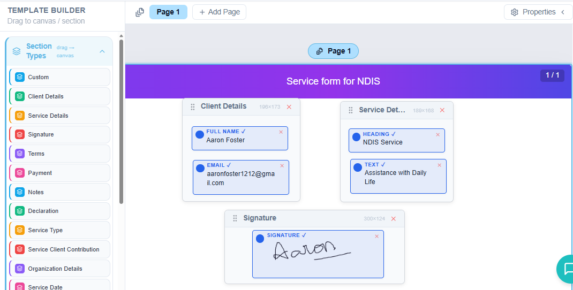Delete the Email field
Viewport: 573px width, 290px height.
pos(282,165)
